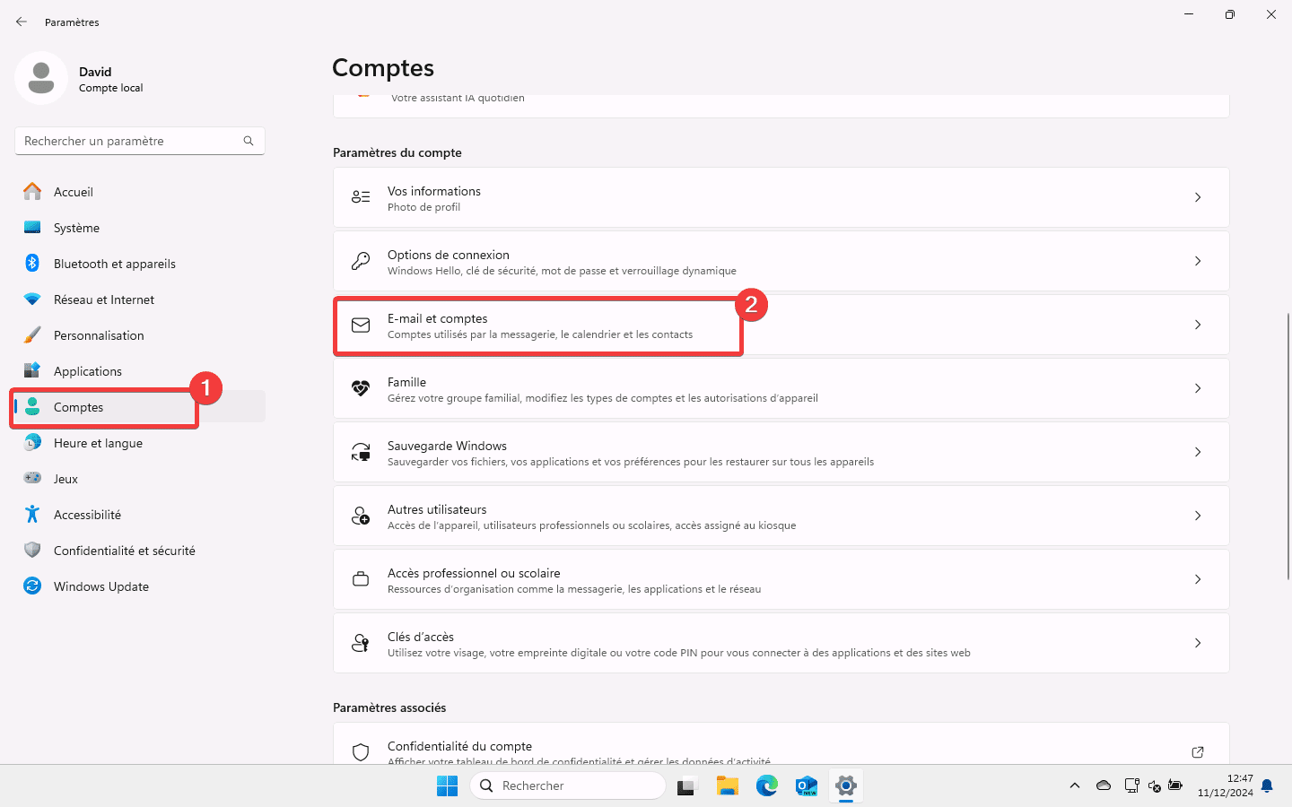
Task: Expand Clés d'accès with its arrow
Action: (1197, 643)
